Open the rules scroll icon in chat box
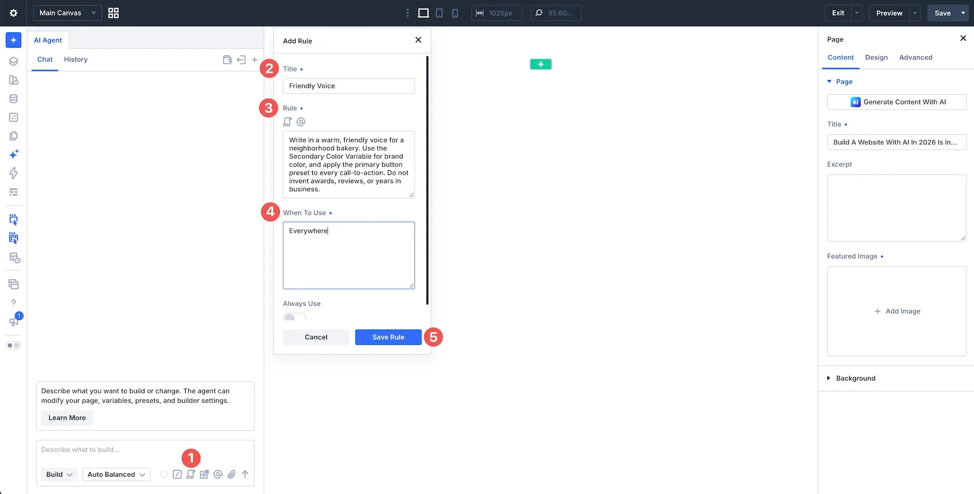 click(190, 474)
